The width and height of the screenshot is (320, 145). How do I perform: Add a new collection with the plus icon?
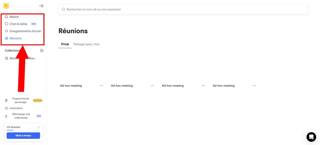coord(42,51)
